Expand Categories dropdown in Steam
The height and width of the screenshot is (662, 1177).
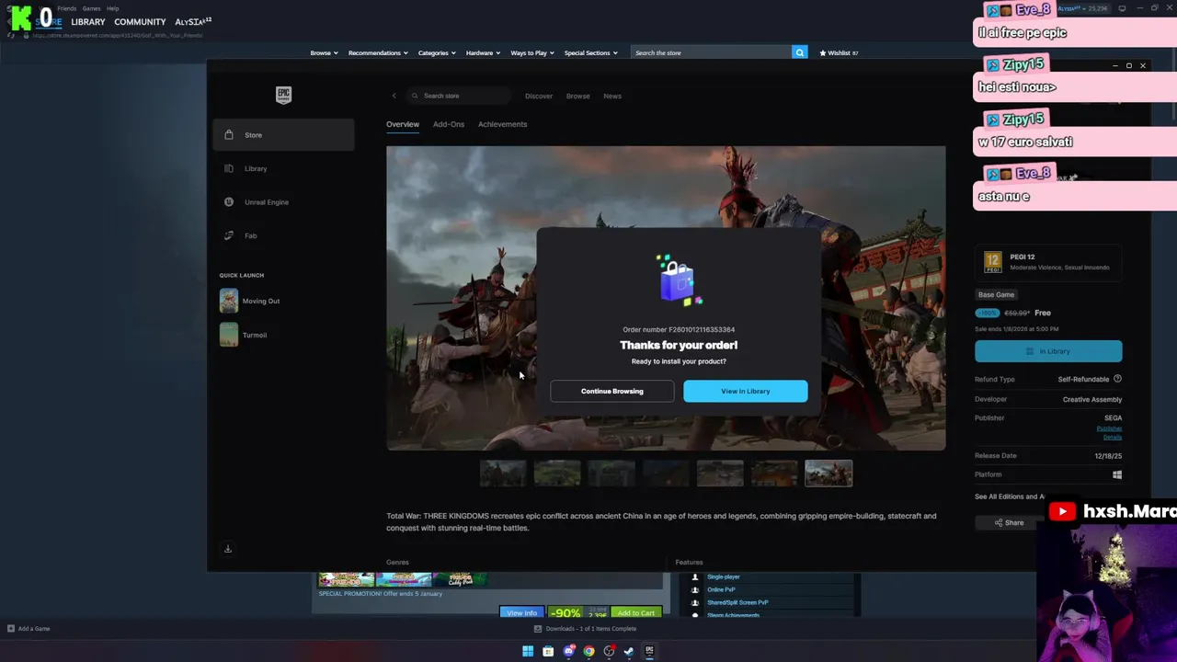437,52
